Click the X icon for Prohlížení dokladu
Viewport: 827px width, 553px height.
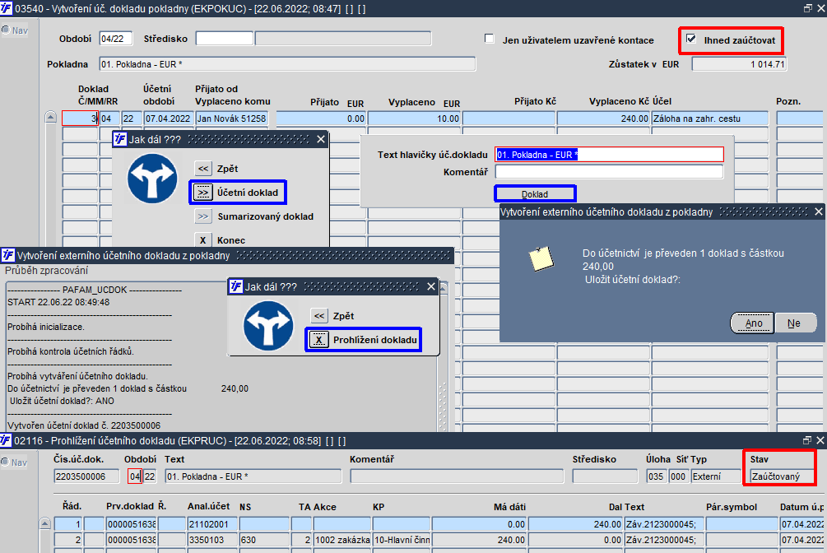point(318,340)
